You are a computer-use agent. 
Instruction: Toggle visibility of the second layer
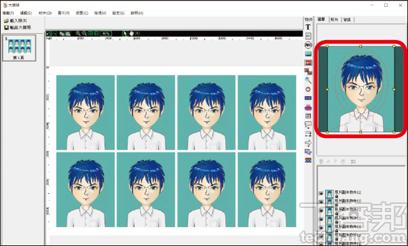pos(321,202)
